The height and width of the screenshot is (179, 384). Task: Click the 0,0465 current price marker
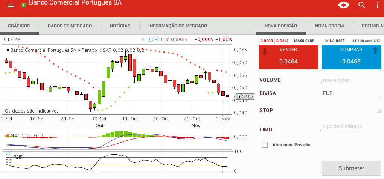click(245, 97)
